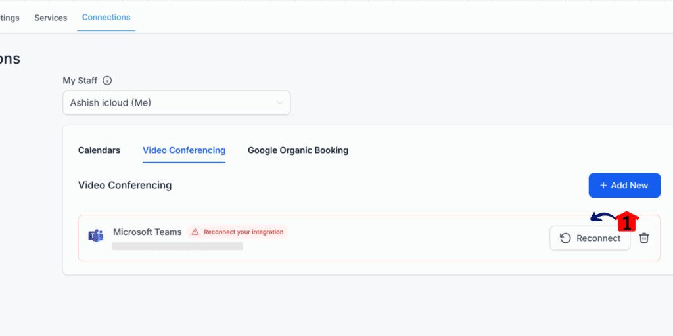Screen dimensions: 673x336
Task: Select the Connections tab in top navigation
Action: (106, 18)
